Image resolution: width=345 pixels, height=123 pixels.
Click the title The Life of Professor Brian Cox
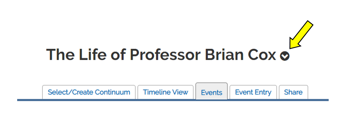[x=161, y=55]
